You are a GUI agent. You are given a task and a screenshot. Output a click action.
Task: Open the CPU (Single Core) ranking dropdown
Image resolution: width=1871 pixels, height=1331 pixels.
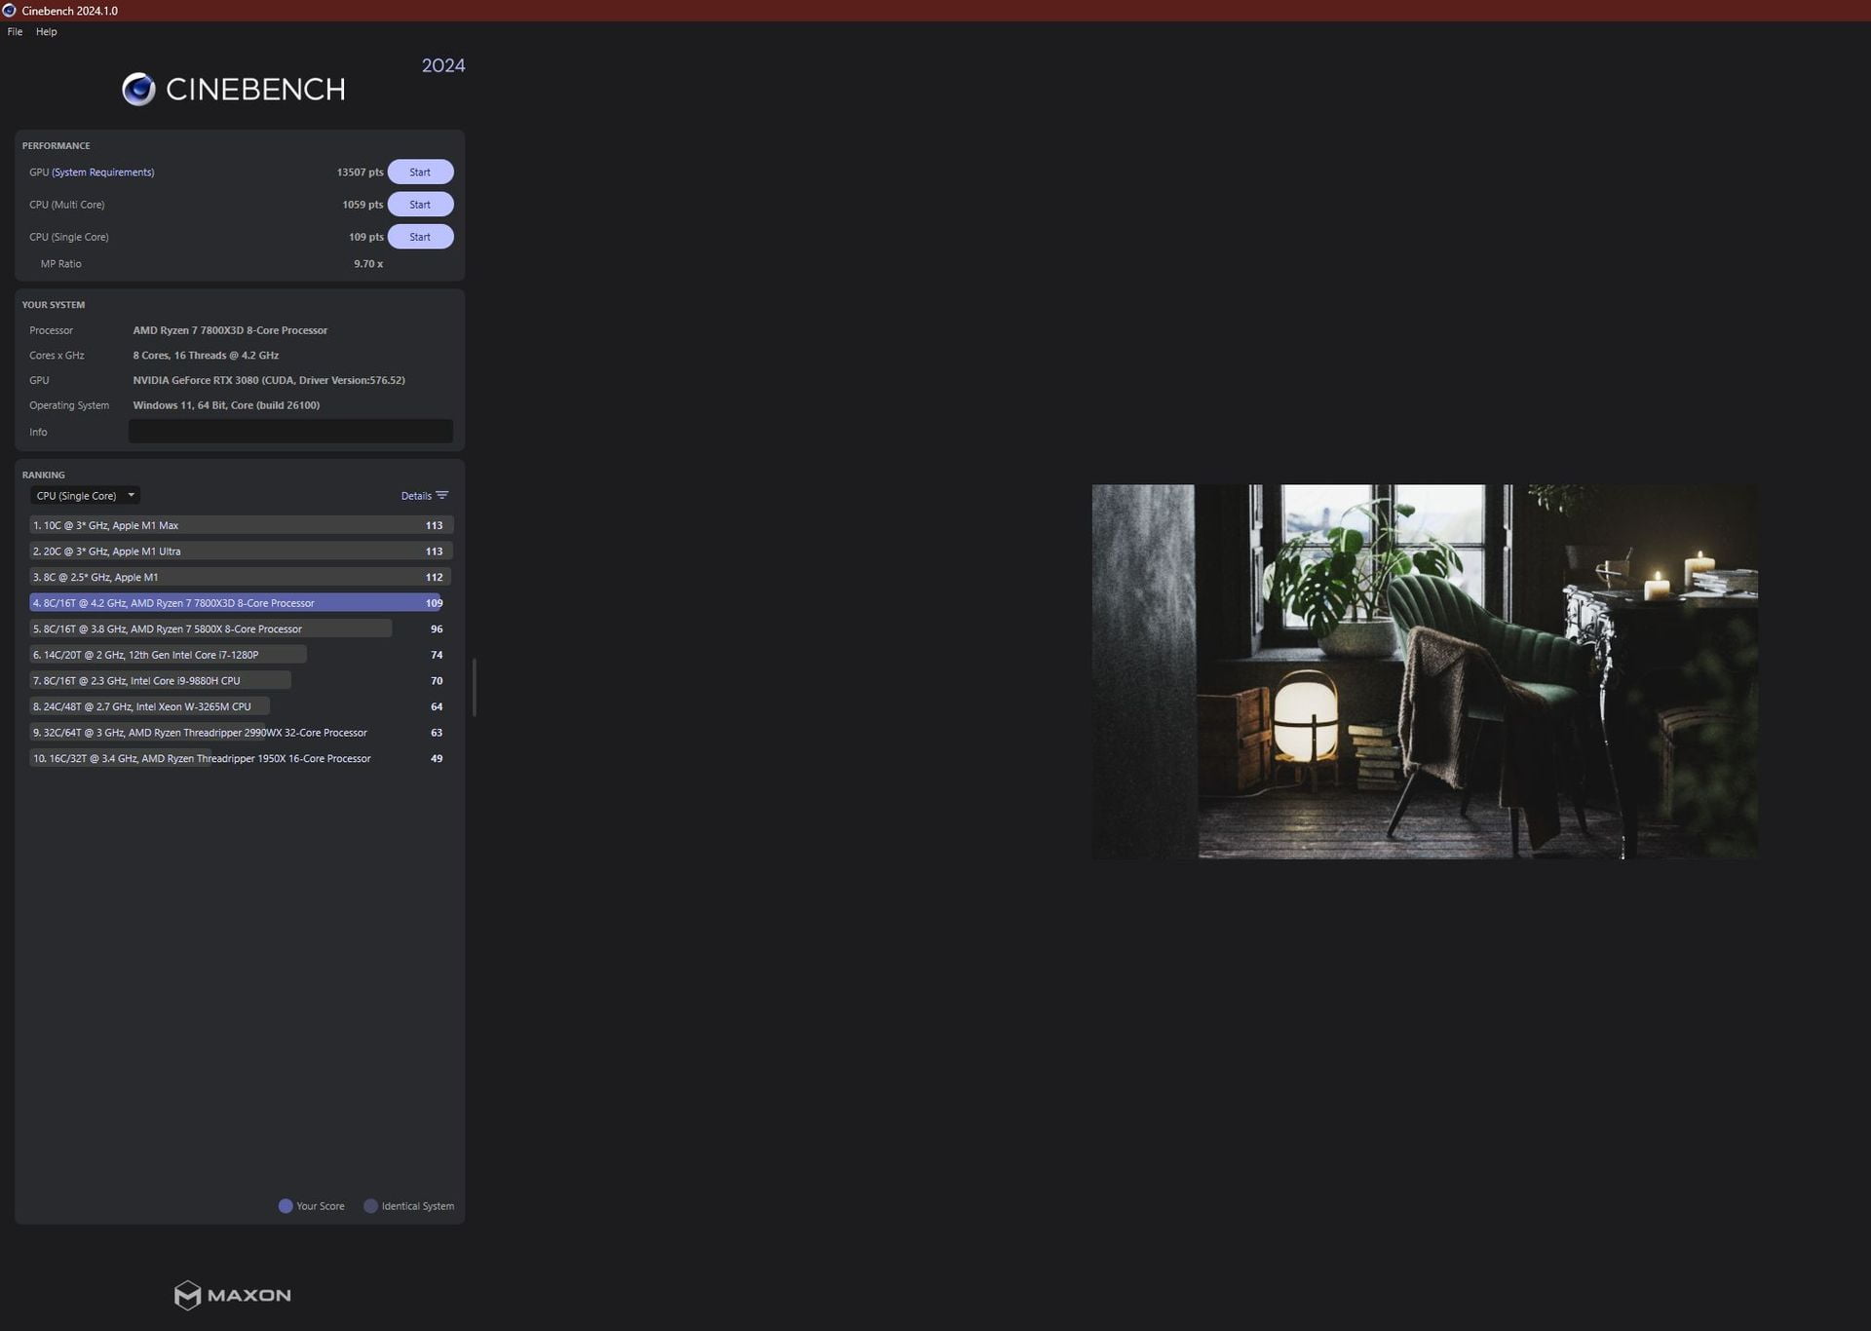click(85, 495)
